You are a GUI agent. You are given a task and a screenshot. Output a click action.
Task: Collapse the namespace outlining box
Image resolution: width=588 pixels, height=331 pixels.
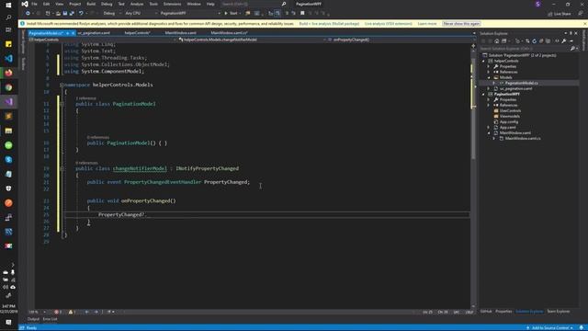coord(62,85)
